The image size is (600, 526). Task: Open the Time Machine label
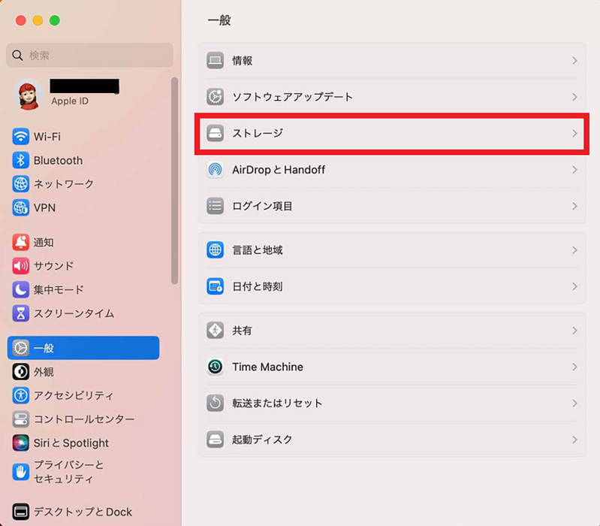[267, 367]
